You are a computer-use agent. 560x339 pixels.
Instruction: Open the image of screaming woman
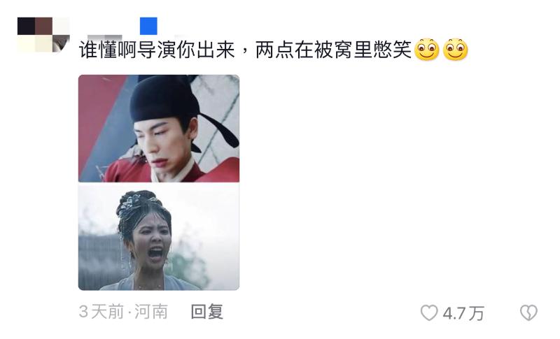point(159,237)
